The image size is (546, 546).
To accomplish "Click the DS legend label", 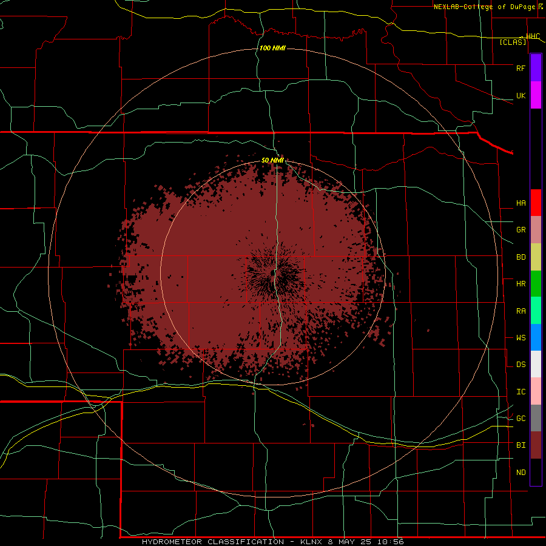I will (521, 365).
